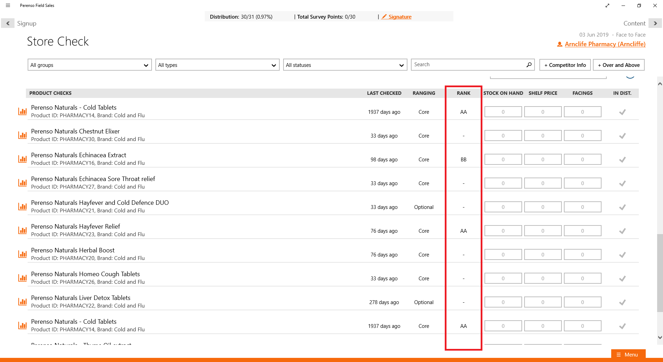This screenshot has height=362, width=663.
Task: Open the Arnclife Pharmacy (Arncliffe) link
Action: [605, 44]
